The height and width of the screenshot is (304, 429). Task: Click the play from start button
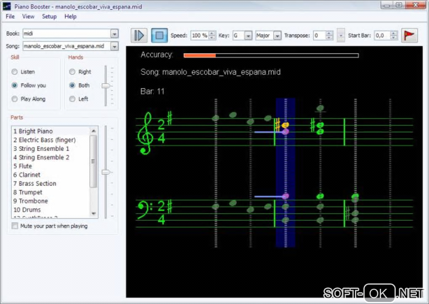coord(139,35)
